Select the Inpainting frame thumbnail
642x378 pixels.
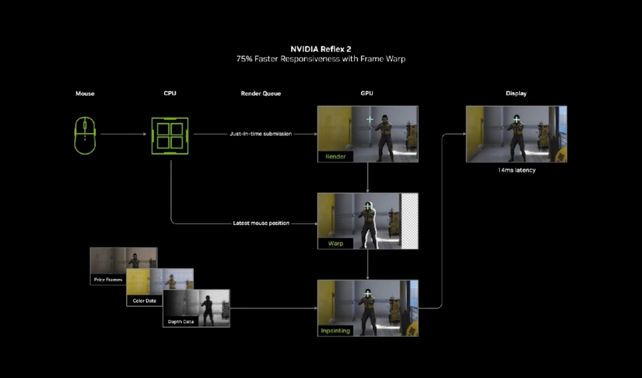coord(368,308)
